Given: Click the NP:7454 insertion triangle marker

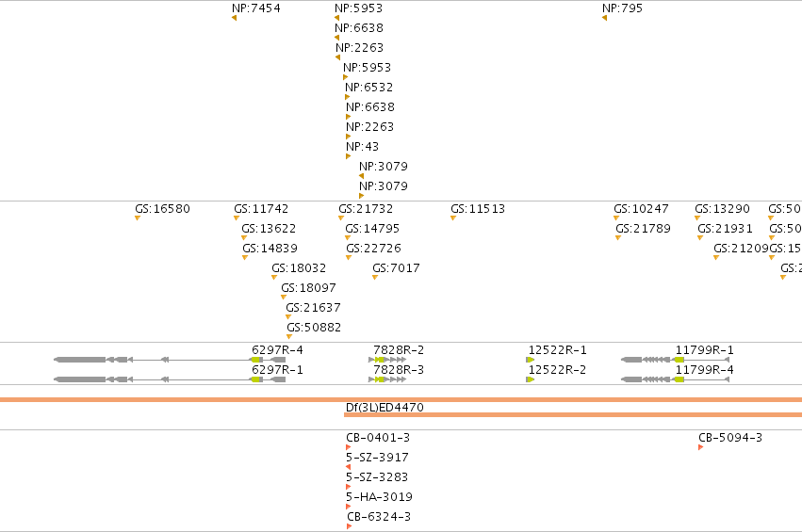Looking at the screenshot, I should 235,18.
